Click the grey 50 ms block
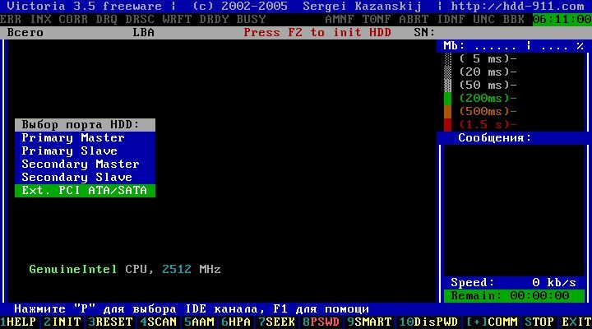 (447, 86)
